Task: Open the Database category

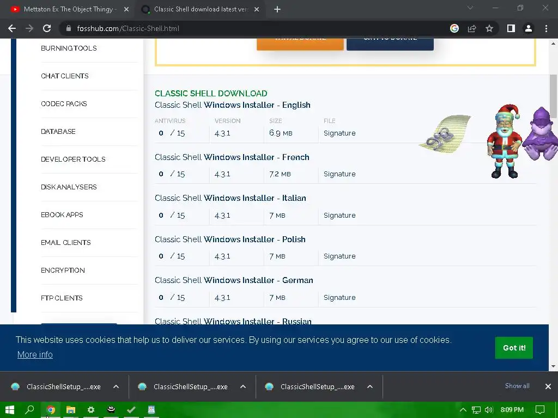Action: pos(58,132)
